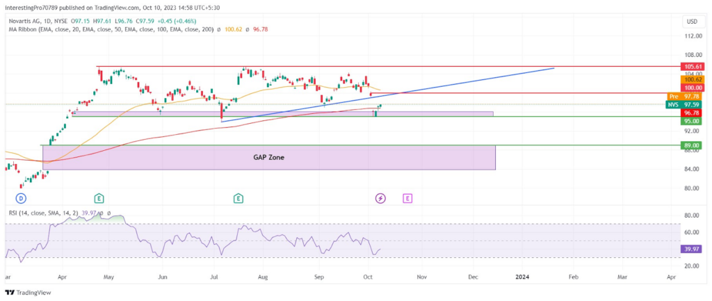
Task: Click Sep on the time axis
Action: click(319, 276)
